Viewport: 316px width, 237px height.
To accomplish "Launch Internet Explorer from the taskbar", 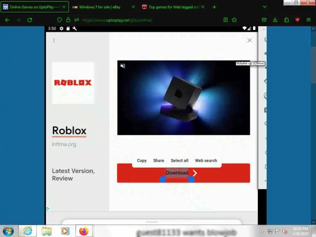I will [x=27, y=231].
